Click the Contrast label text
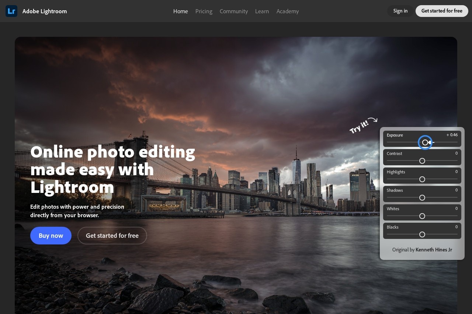Image resolution: width=472 pixels, height=314 pixels. pyautogui.click(x=395, y=154)
